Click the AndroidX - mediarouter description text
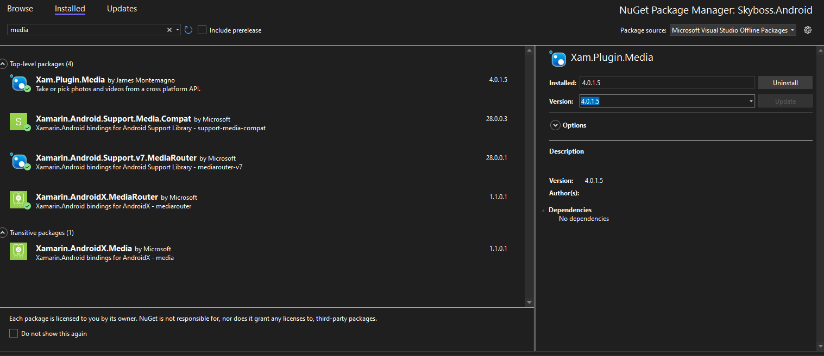This screenshot has width=824, height=356. 114,206
